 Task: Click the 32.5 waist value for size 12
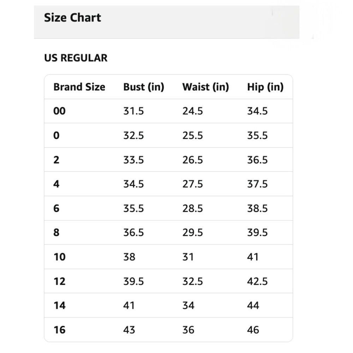(192, 281)
